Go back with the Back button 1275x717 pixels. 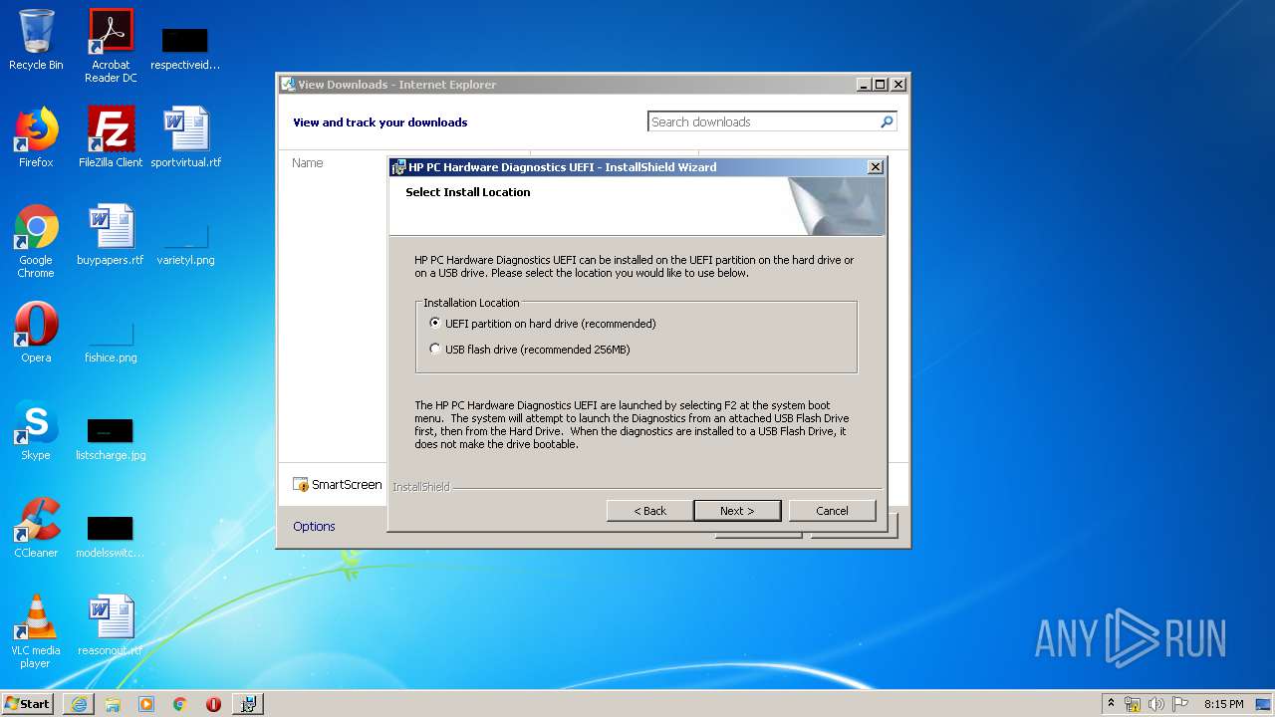click(649, 511)
